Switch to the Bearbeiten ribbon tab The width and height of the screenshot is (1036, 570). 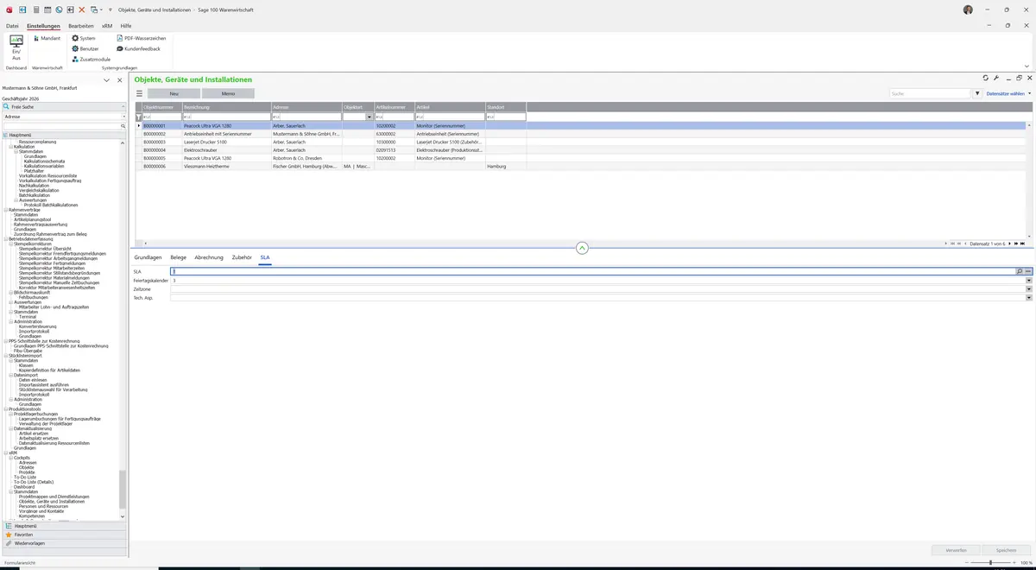[81, 26]
